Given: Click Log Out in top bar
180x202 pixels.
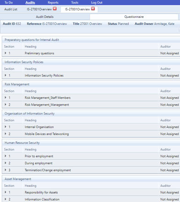Looking at the screenshot, I should [x=97, y=3].
